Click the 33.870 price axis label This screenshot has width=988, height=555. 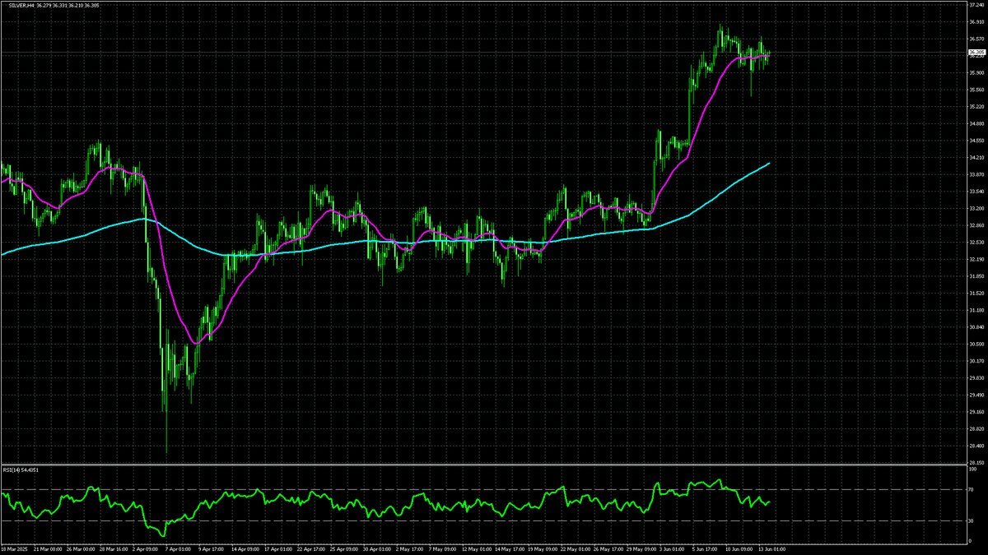pyautogui.click(x=976, y=174)
